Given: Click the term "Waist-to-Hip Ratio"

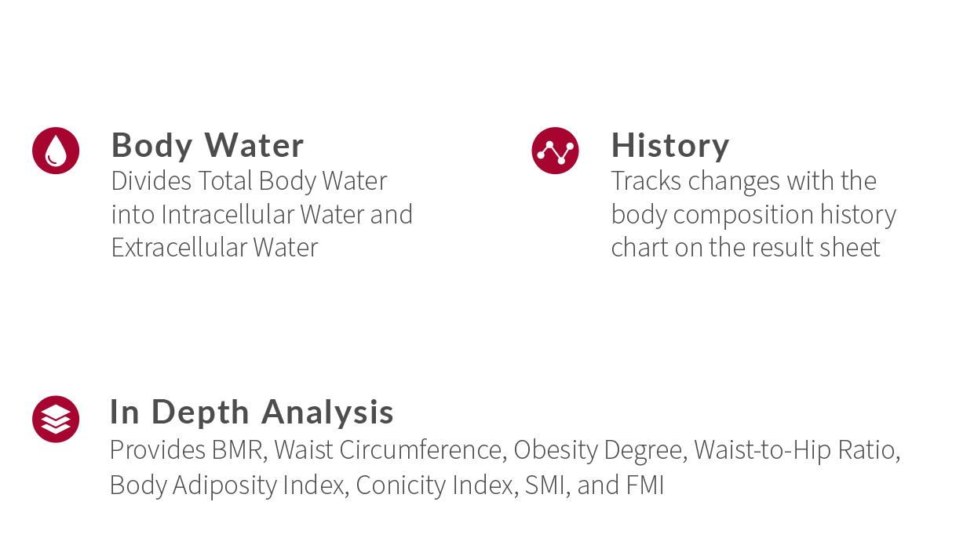Looking at the screenshot, I should click(x=794, y=450).
